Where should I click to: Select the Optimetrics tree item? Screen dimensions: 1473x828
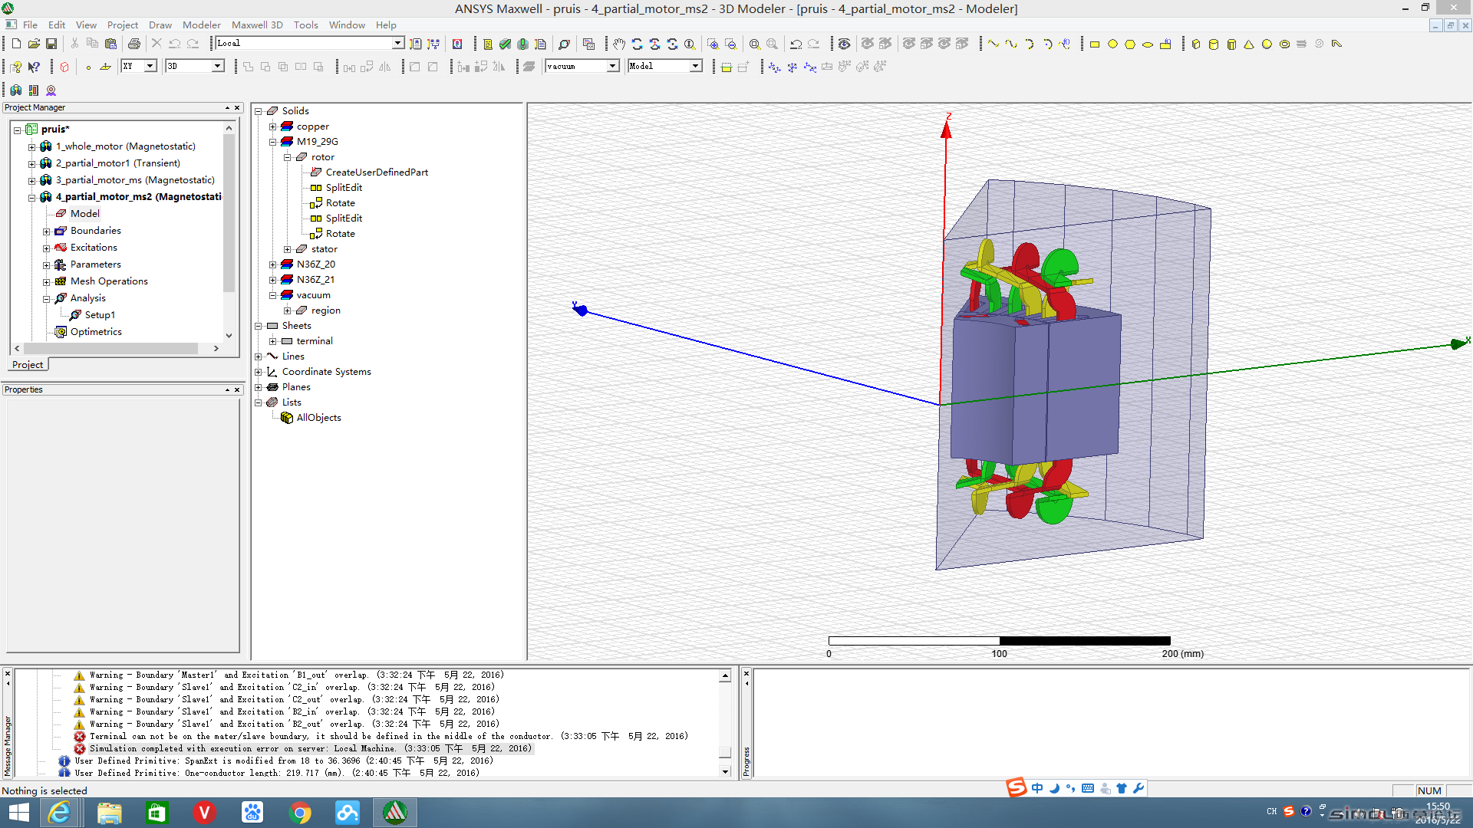(x=96, y=332)
